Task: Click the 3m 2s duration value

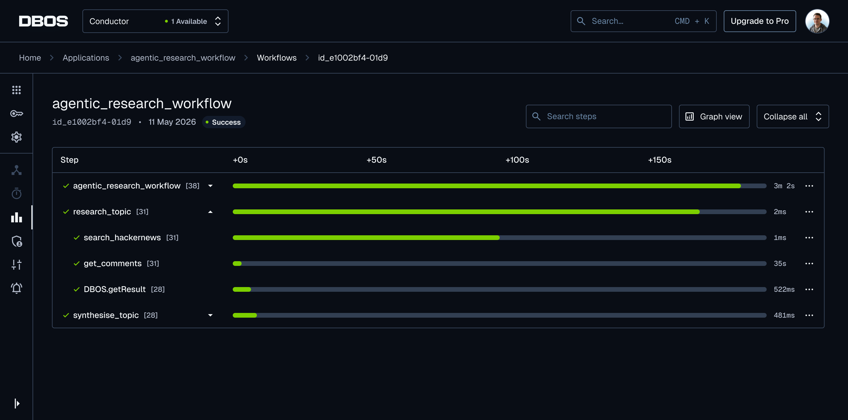Action: (784, 186)
